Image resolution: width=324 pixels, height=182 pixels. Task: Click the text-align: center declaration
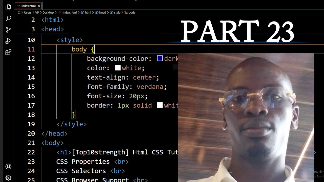[123, 77]
